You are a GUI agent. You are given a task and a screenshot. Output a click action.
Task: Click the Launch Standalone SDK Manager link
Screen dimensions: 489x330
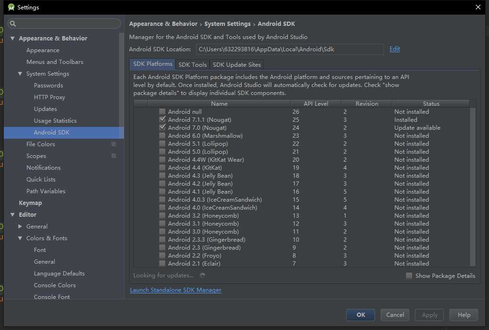tap(175, 290)
